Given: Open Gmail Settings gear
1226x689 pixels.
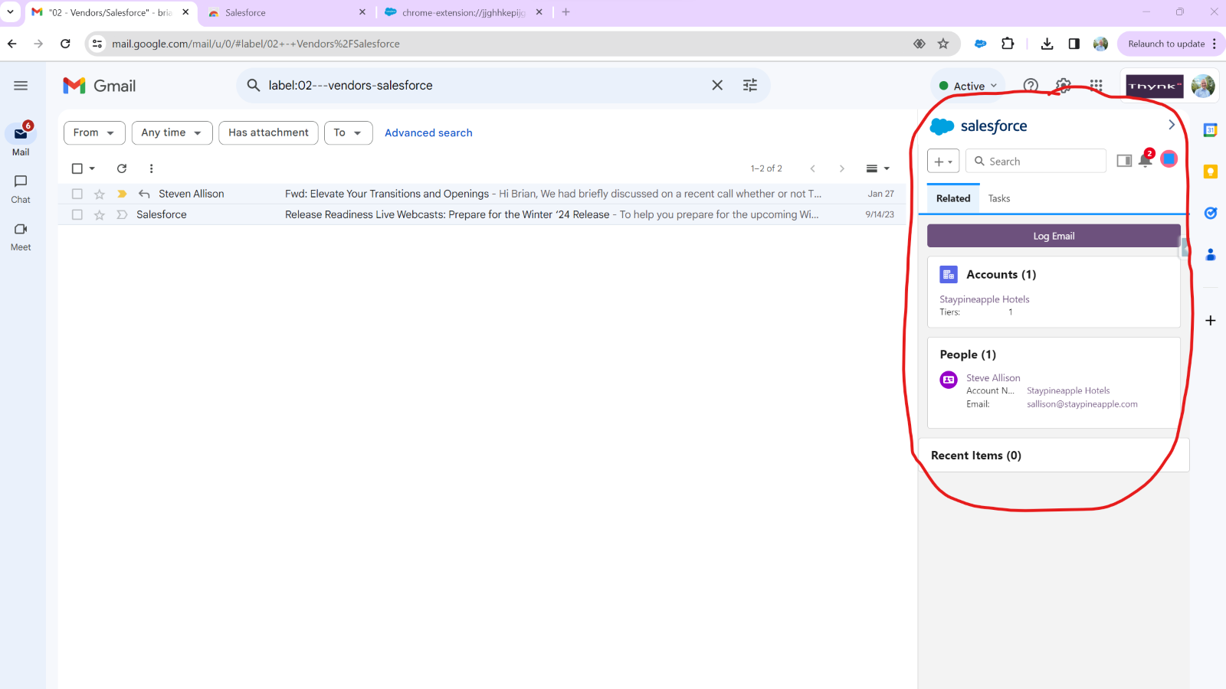Looking at the screenshot, I should point(1064,86).
